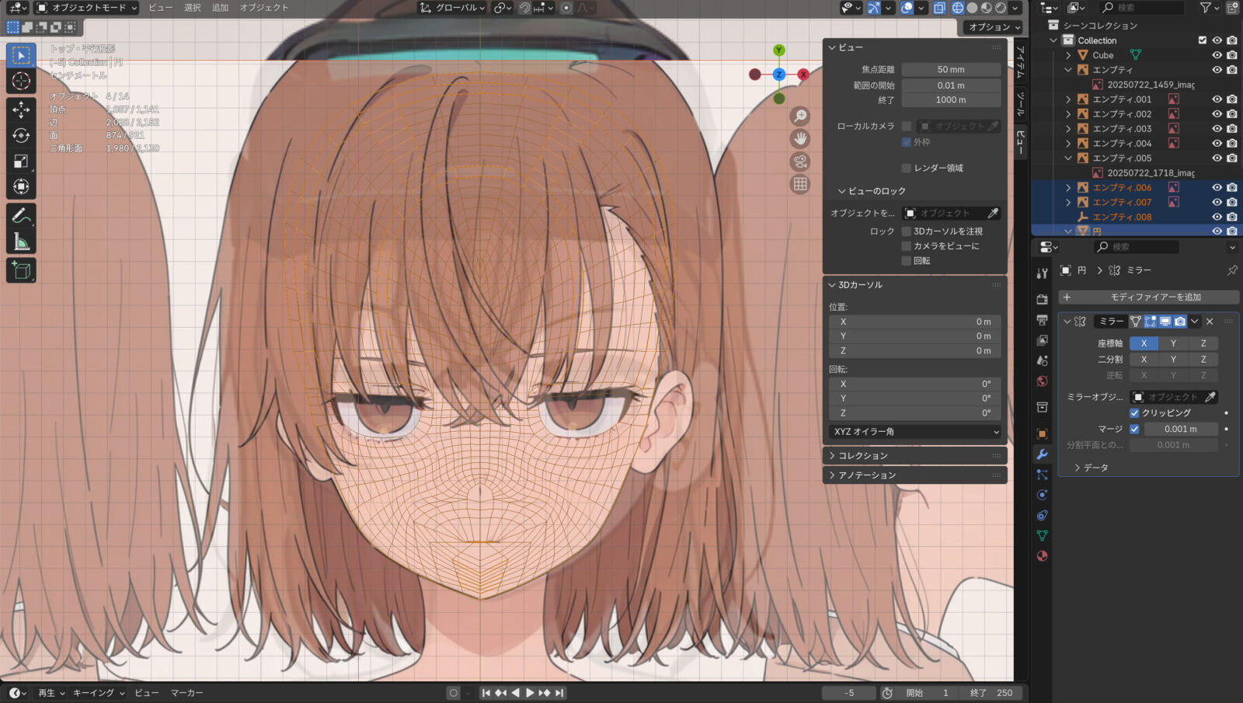
Task: Open the Material properties tab
Action: tap(1042, 555)
